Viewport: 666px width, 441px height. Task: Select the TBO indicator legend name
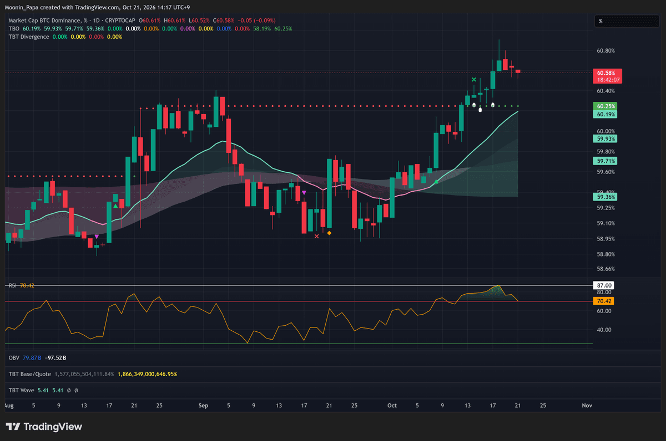point(14,28)
